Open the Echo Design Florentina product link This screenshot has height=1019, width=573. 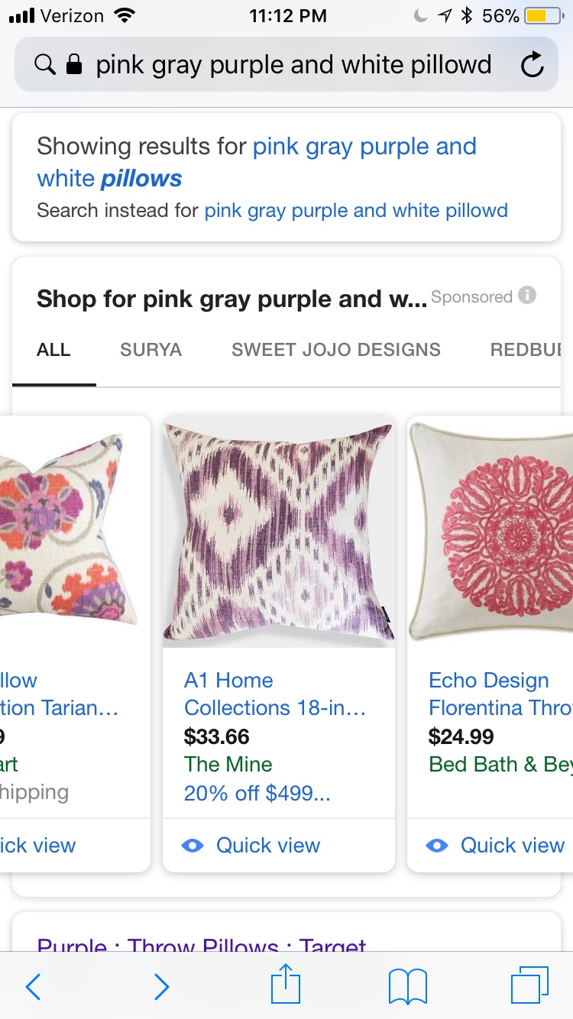tap(500, 694)
